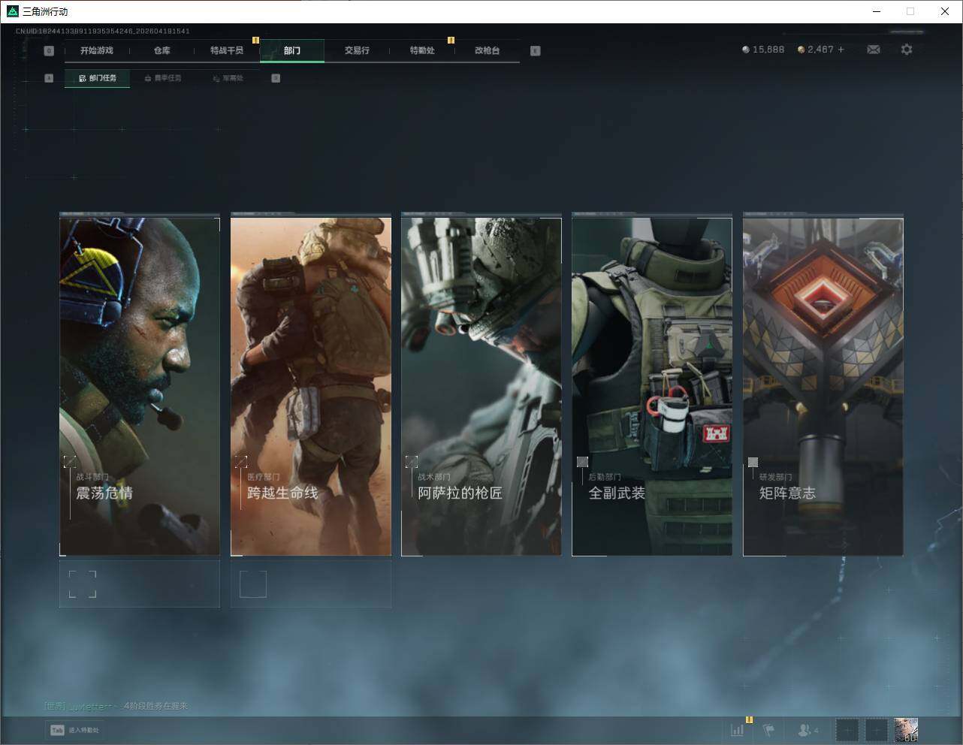The height and width of the screenshot is (745, 963).
Task: Click the corner-bracket slot below 震荡危情 card
Action: [x=83, y=584]
